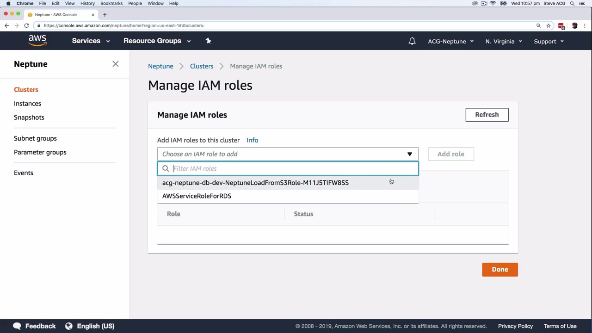Screen dimensions: 592x333
Task: Open the N. Virginia region selector
Action: point(504,41)
